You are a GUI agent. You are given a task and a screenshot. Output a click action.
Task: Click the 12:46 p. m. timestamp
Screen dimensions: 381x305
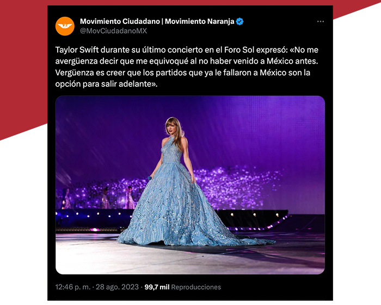click(72, 287)
